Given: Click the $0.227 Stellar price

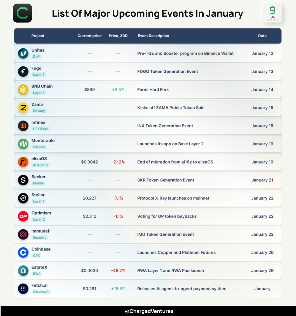Looking at the screenshot, I should point(89,198).
